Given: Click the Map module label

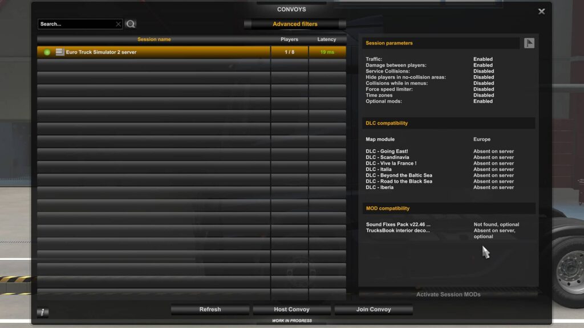Looking at the screenshot, I should (380, 139).
